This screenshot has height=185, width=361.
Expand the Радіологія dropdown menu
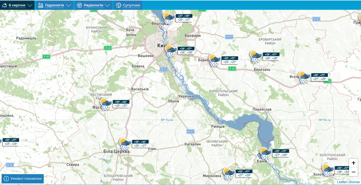93,5
